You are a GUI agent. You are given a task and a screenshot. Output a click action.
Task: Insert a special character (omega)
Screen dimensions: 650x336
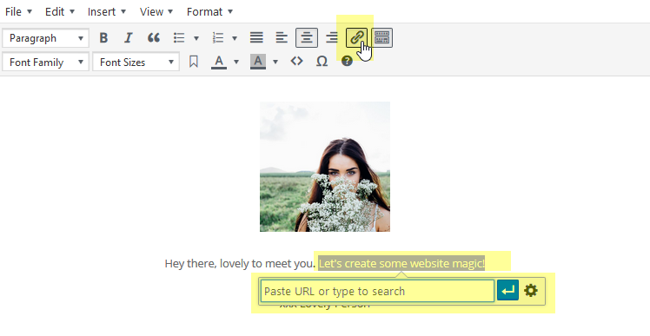pos(322,62)
